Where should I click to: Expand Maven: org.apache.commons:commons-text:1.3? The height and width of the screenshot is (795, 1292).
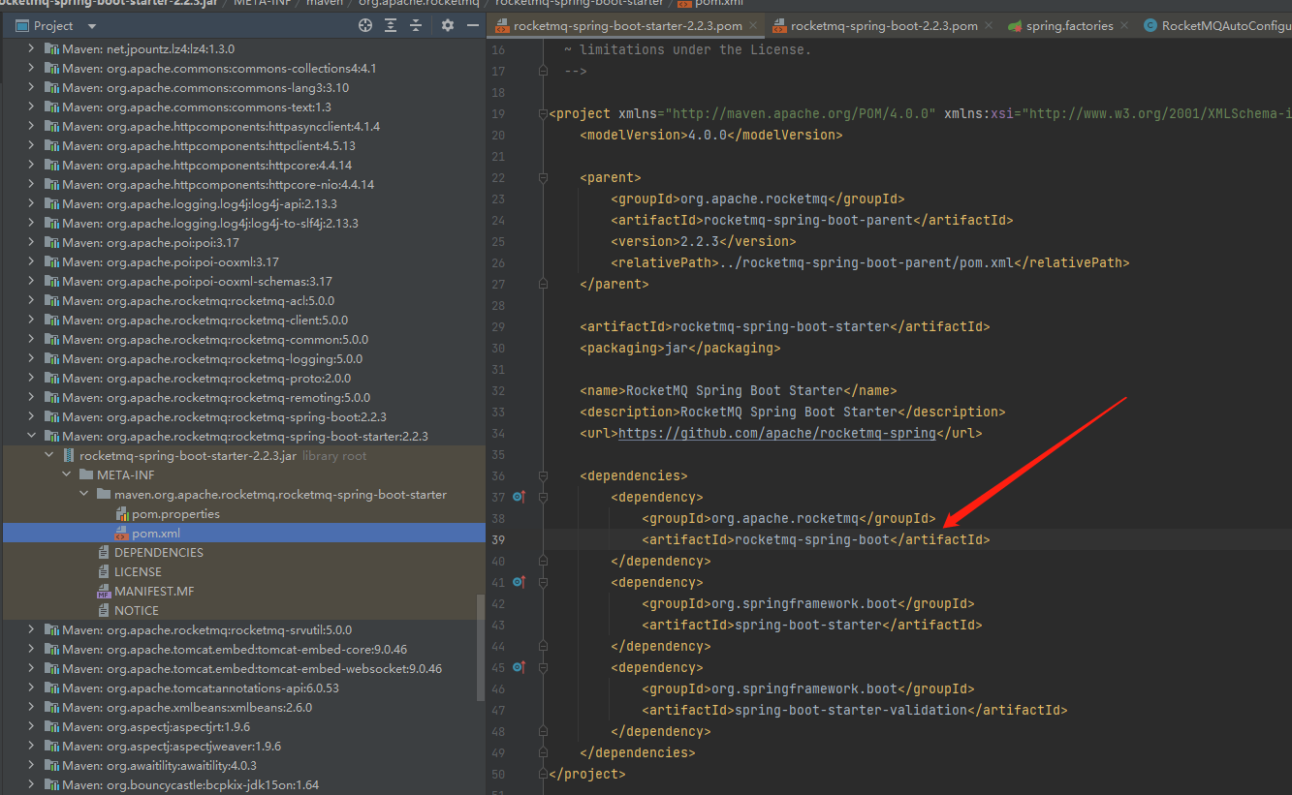coord(32,107)
